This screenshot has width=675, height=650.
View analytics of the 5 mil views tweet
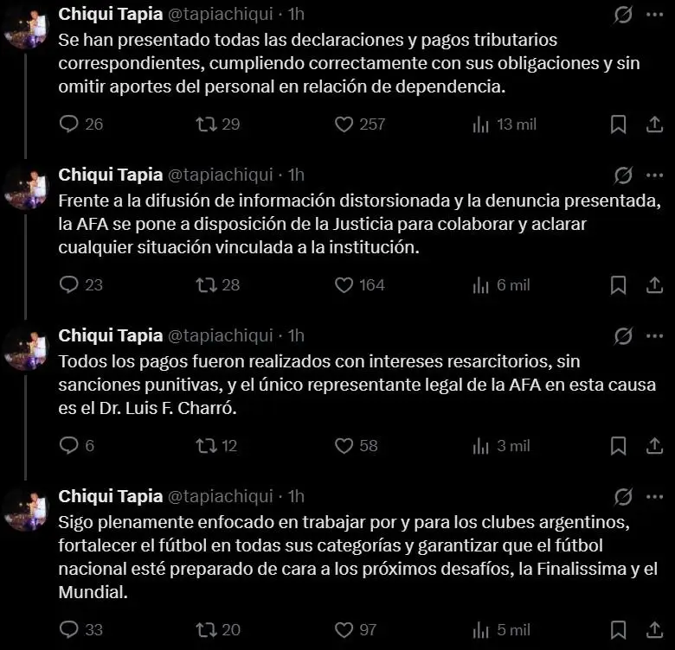pos(481,630)
